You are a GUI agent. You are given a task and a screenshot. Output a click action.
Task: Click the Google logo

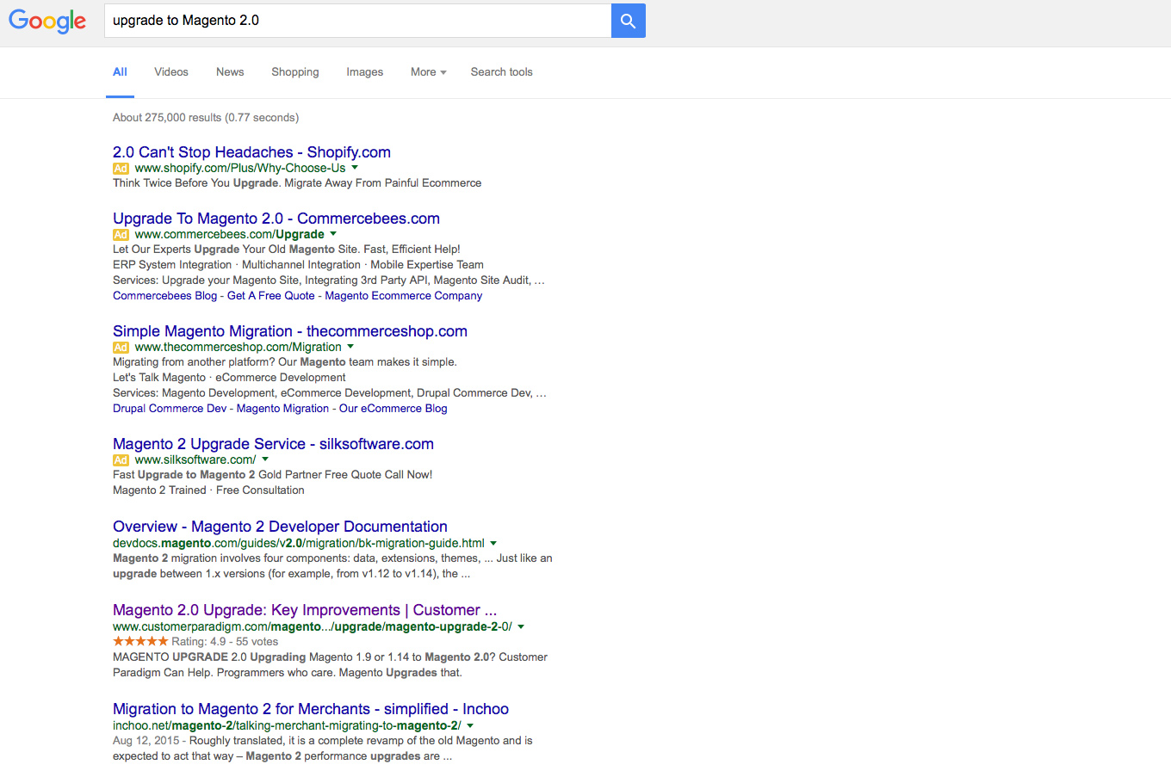(x=47, y=21)
